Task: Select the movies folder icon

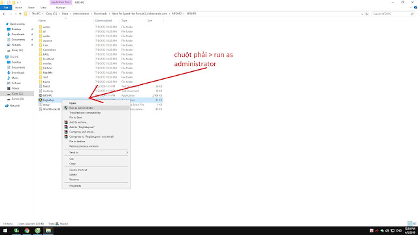Action: point(40,63)
